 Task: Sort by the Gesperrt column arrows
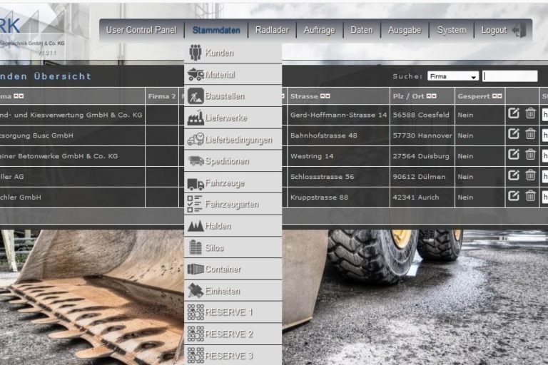497,96
